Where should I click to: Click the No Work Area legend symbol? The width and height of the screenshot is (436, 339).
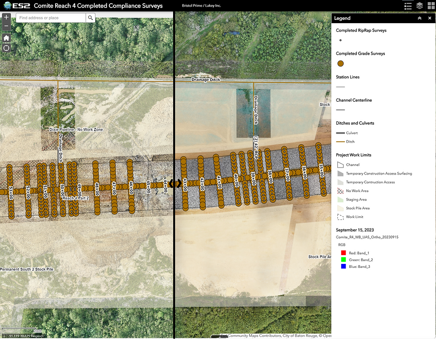click(x=340, y=191)
